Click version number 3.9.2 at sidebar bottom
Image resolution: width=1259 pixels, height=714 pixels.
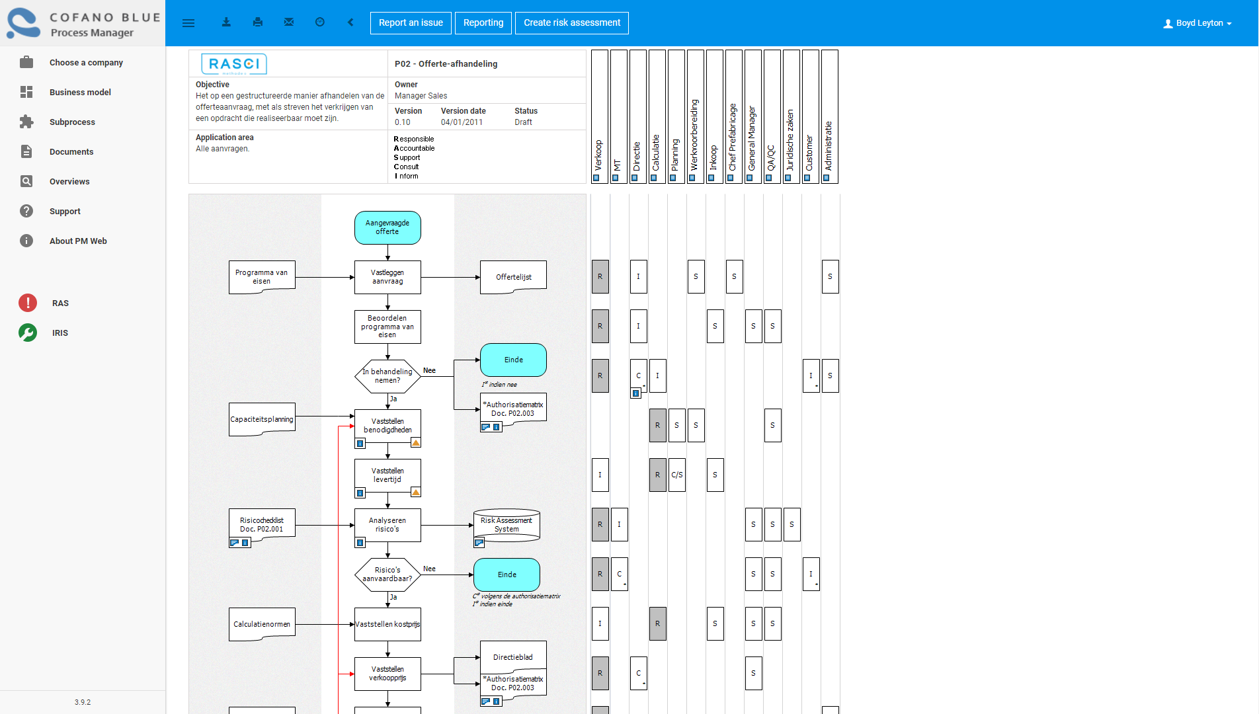coord(83,702)
